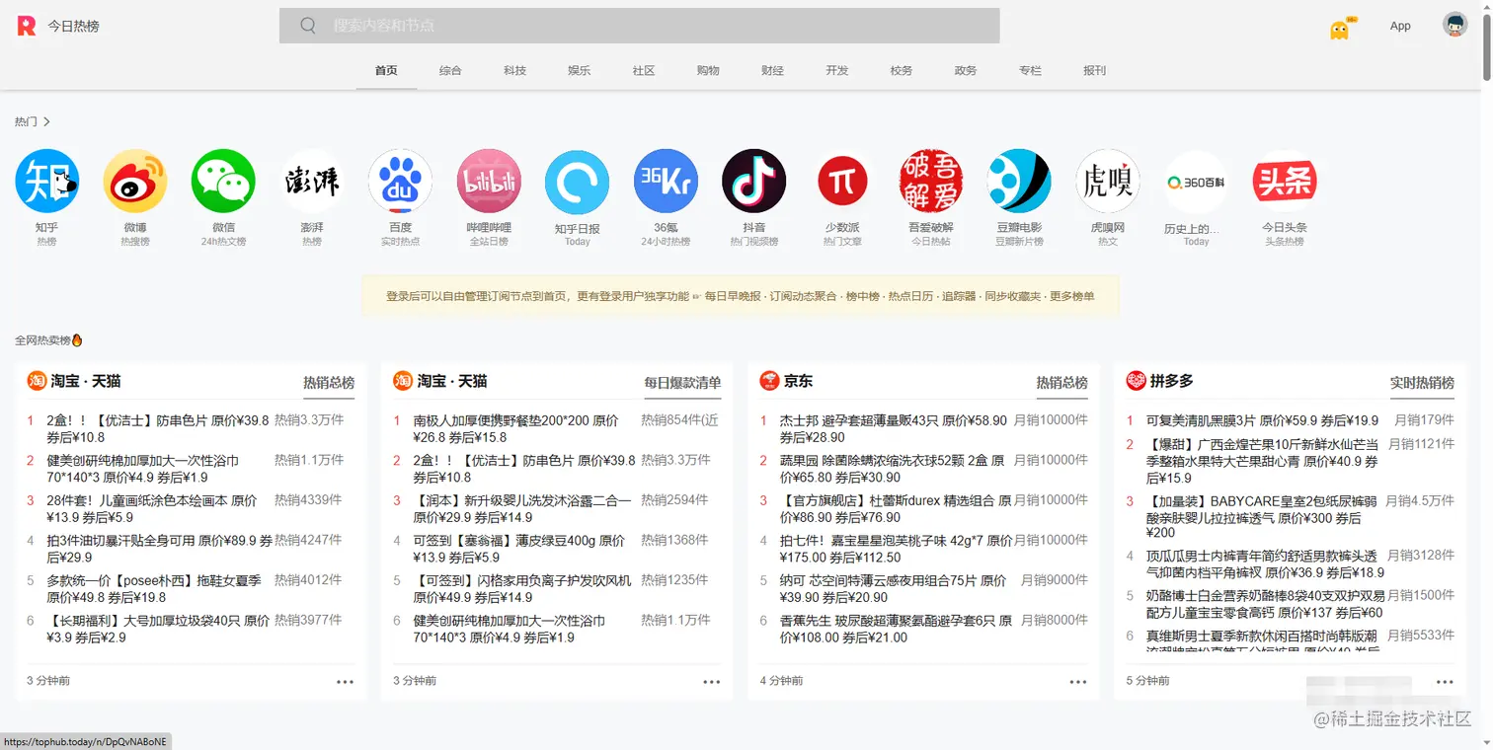This screenshot has height=750, width=1493.
Task: Click the yellow ghost notification icon
Action: 1340,29
